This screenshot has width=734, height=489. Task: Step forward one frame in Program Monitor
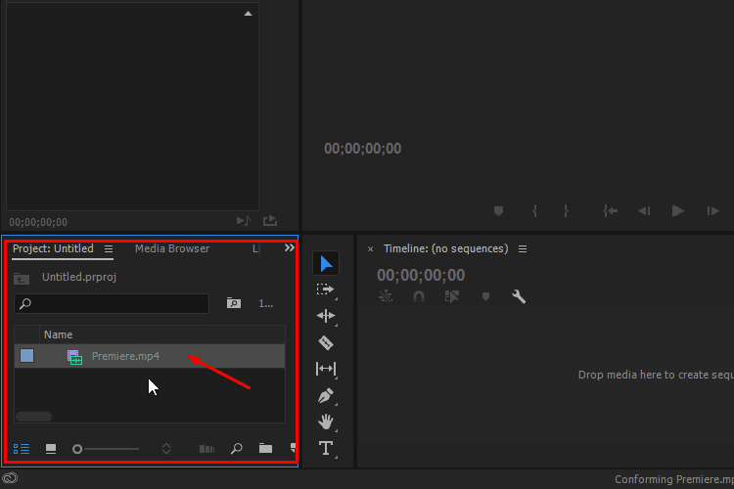click(712, 211)
